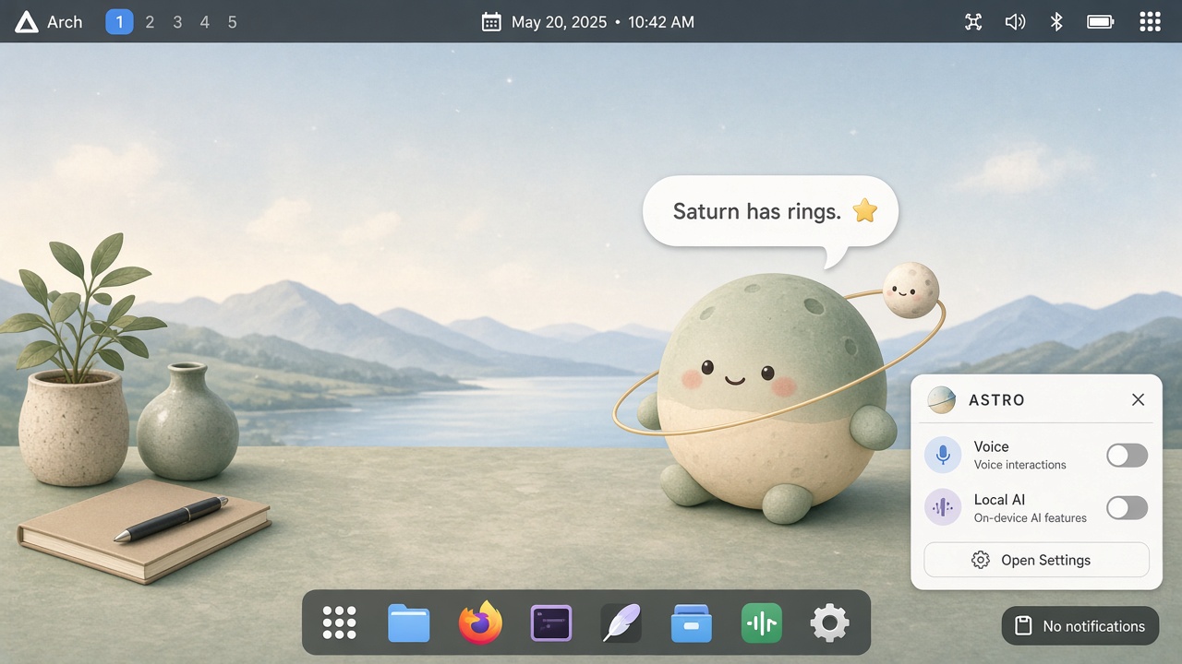Open the app grid launcher in the dock
Image resolution: width=1182 pixels, height=664 pixels.
point(339,622)
